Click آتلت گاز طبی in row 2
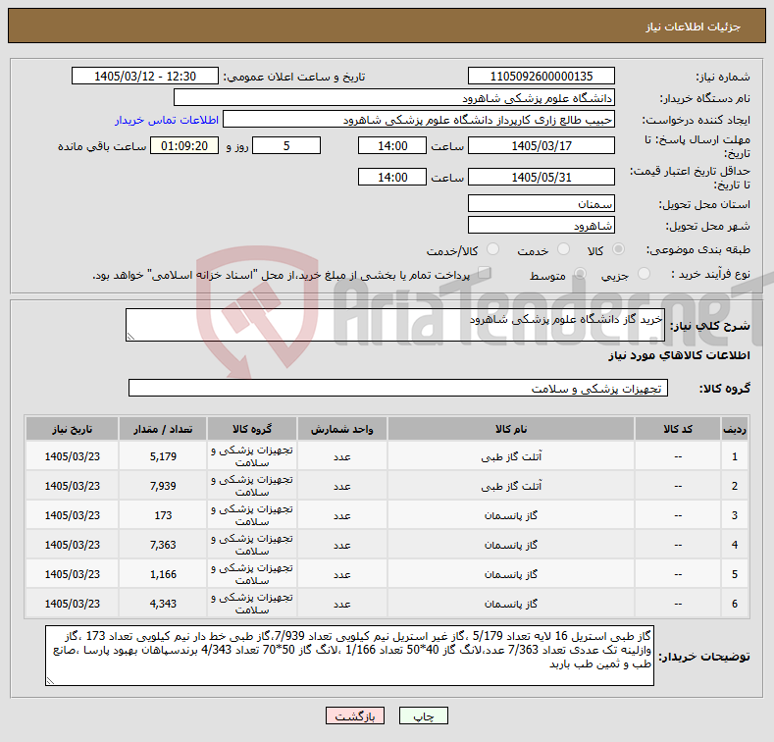This screenshot has height=742, width=774. (x=511, y=486)
